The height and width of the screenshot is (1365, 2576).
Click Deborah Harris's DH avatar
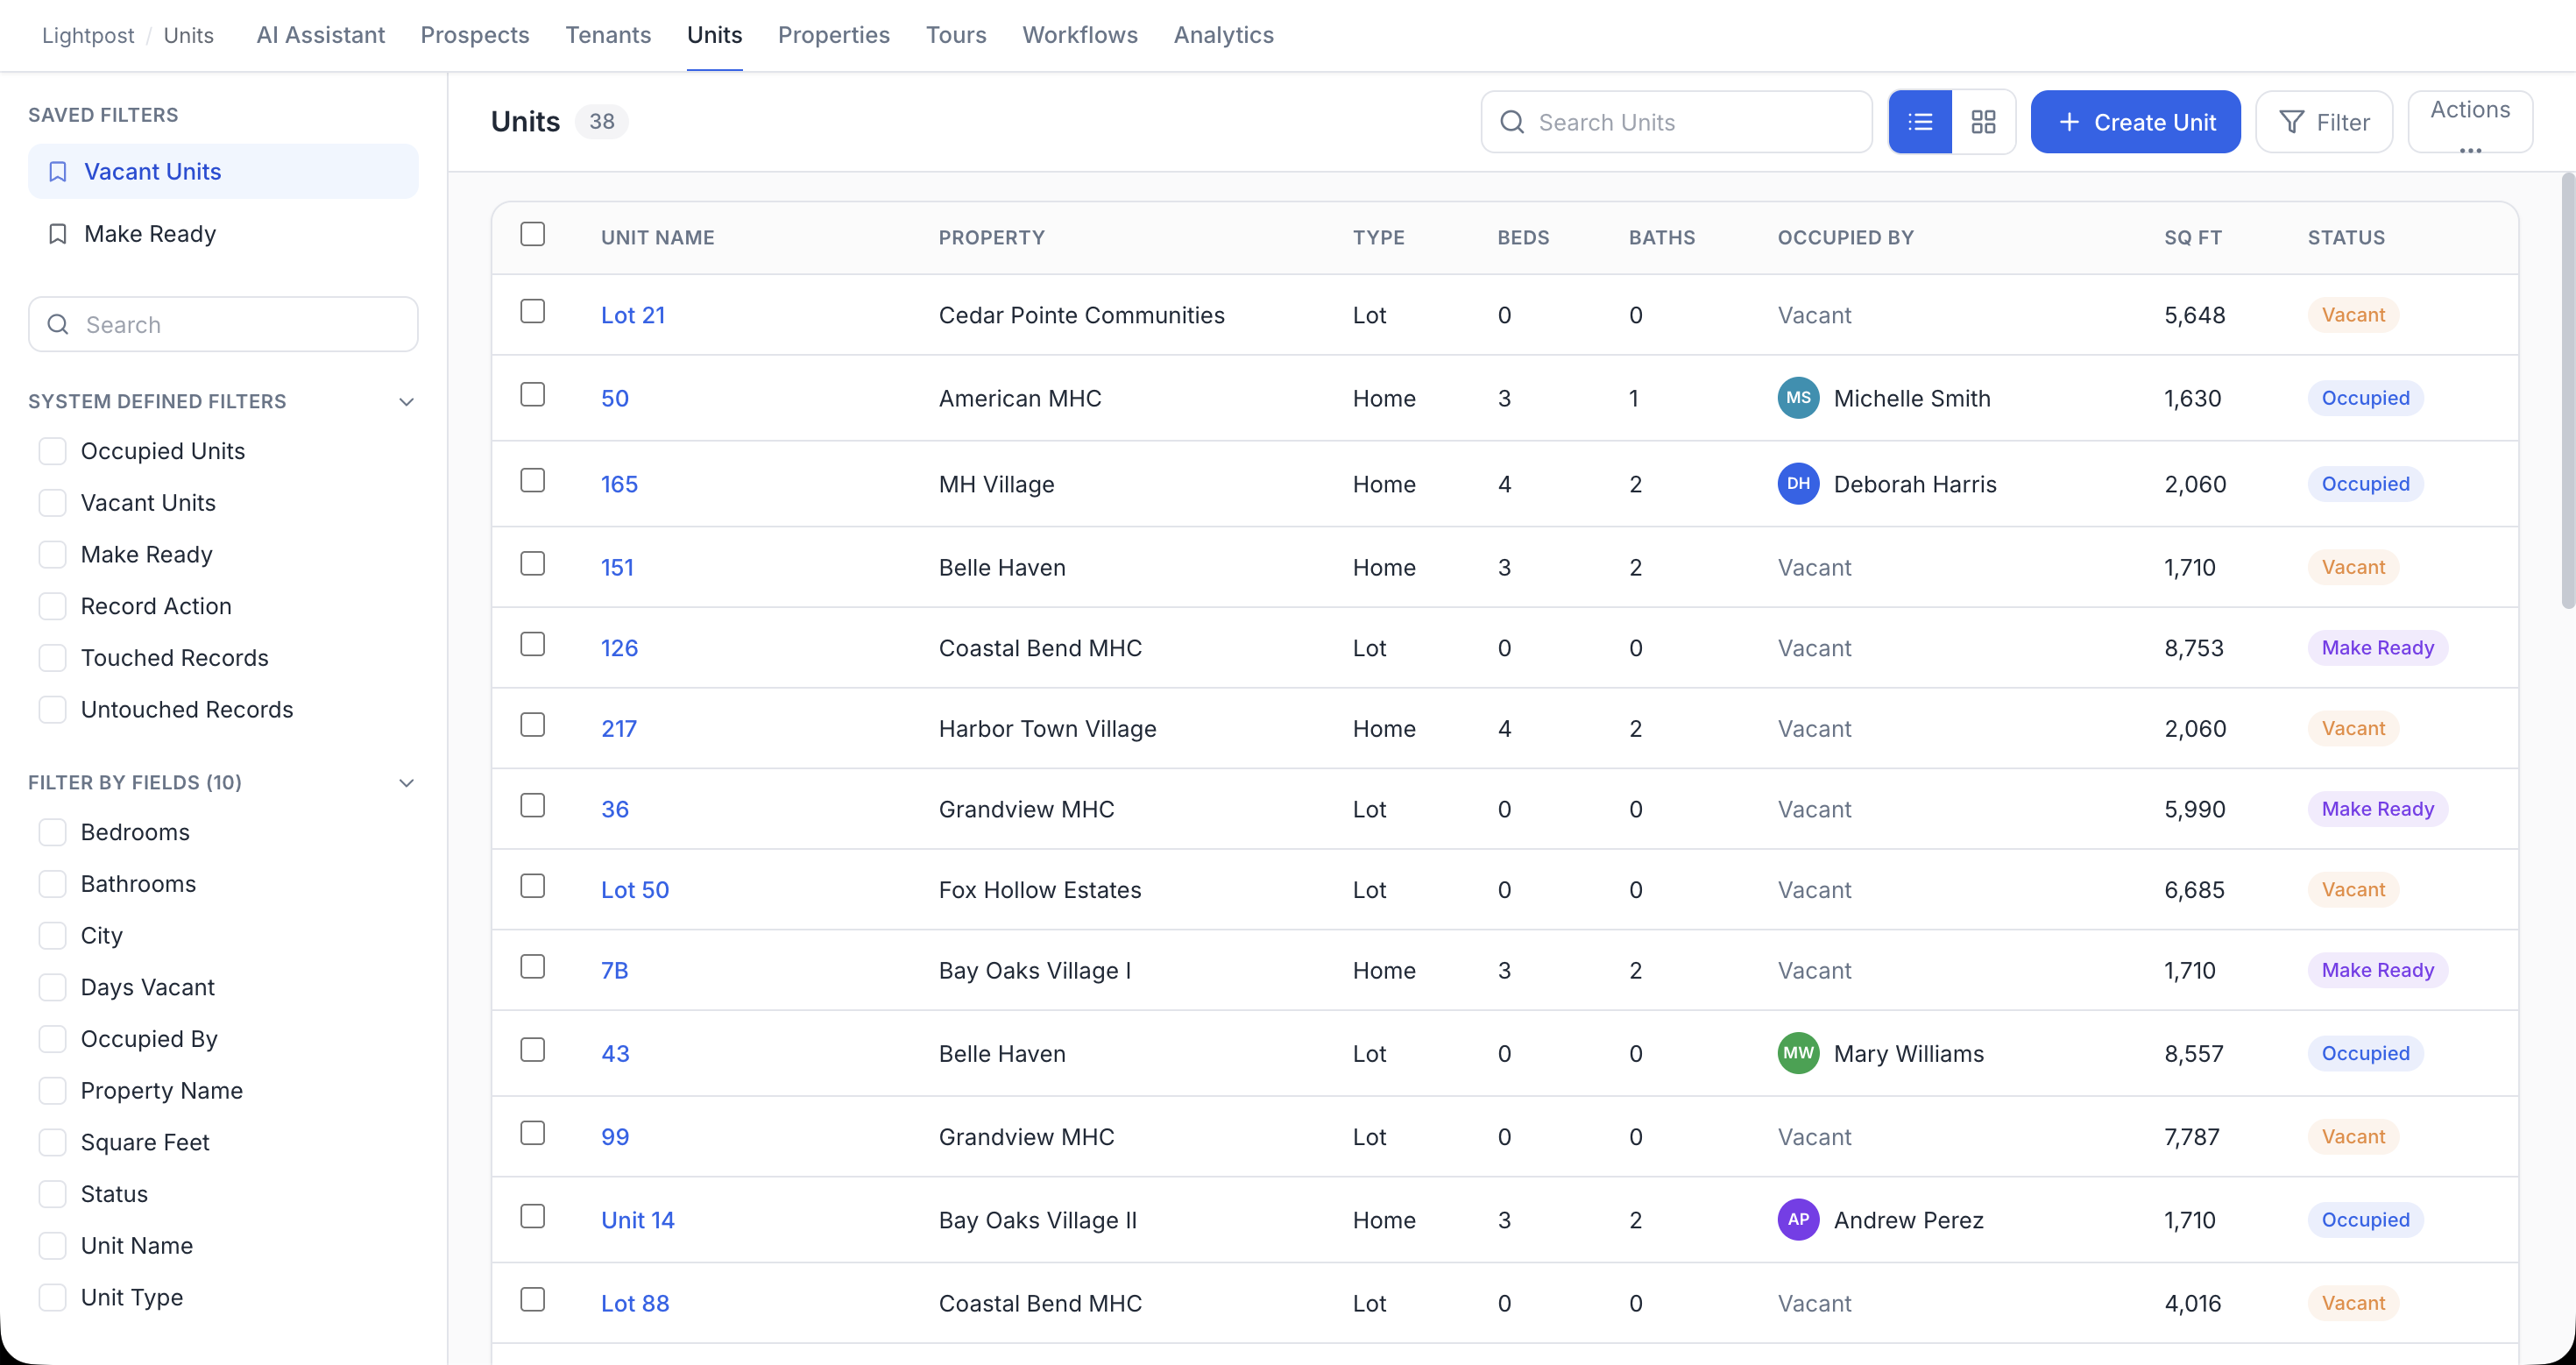coord(1798,484)
